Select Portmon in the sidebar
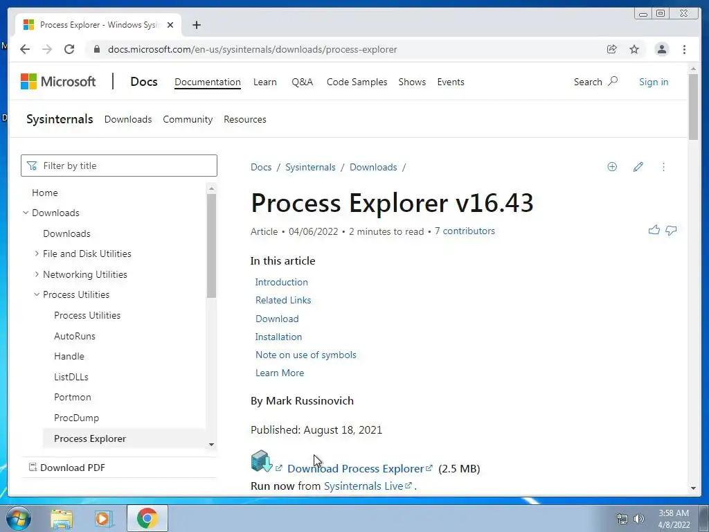Viewport: 709px width, 532px height. pyautogui.click(x=72, y=397)
